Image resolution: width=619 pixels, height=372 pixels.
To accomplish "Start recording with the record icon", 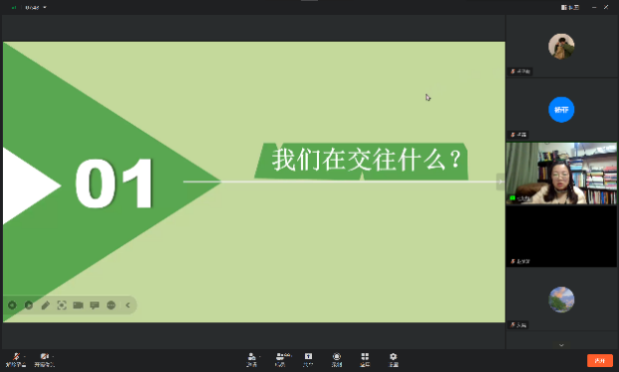I will (337, 360).
